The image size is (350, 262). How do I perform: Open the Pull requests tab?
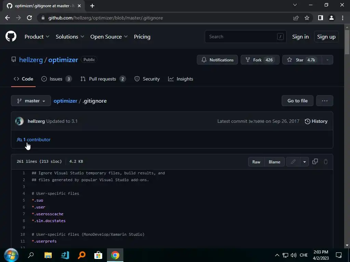point(103,79)
